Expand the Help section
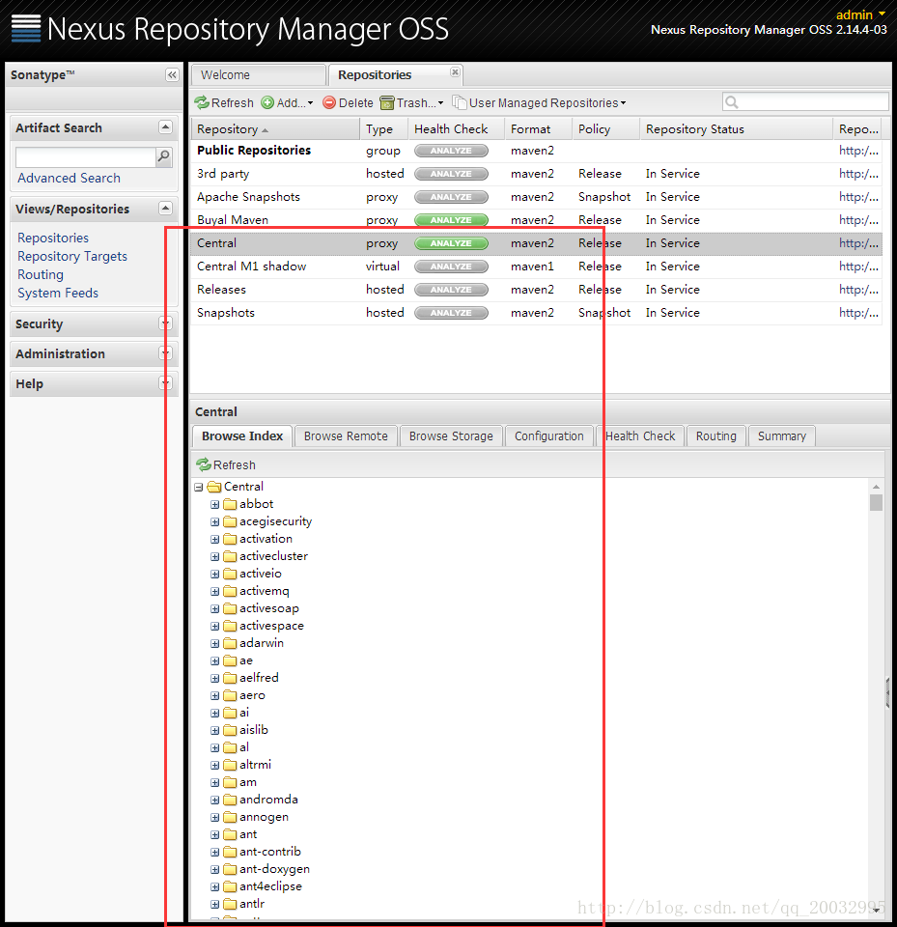897x927 pixels. point(165,383)
